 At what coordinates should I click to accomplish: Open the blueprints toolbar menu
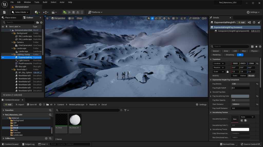point(46,12)
